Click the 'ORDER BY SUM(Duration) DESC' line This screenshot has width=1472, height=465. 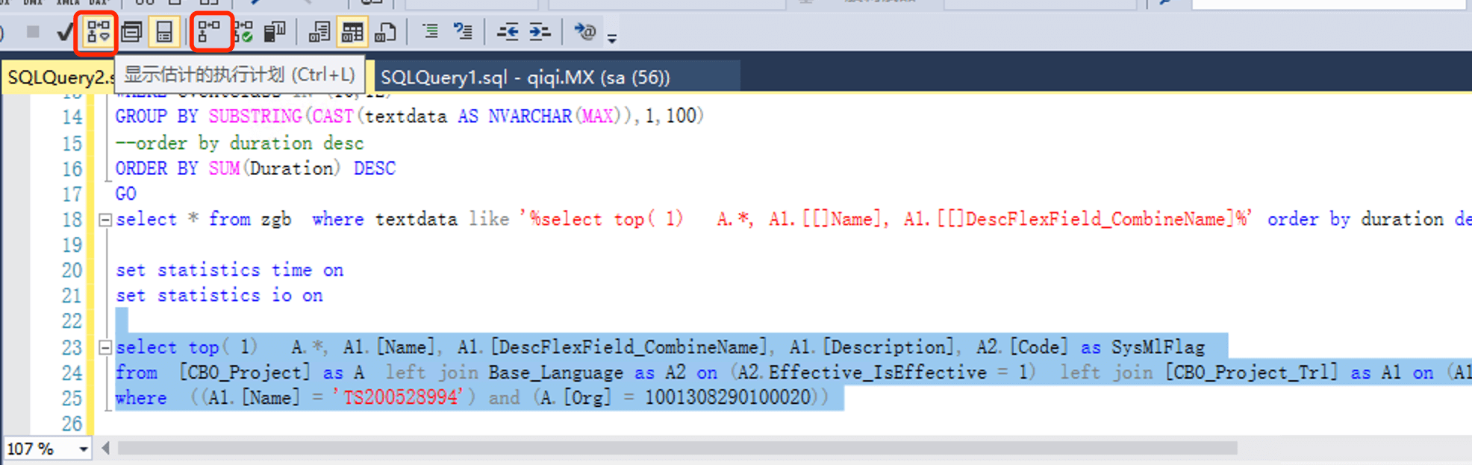[x=255, y=168]
